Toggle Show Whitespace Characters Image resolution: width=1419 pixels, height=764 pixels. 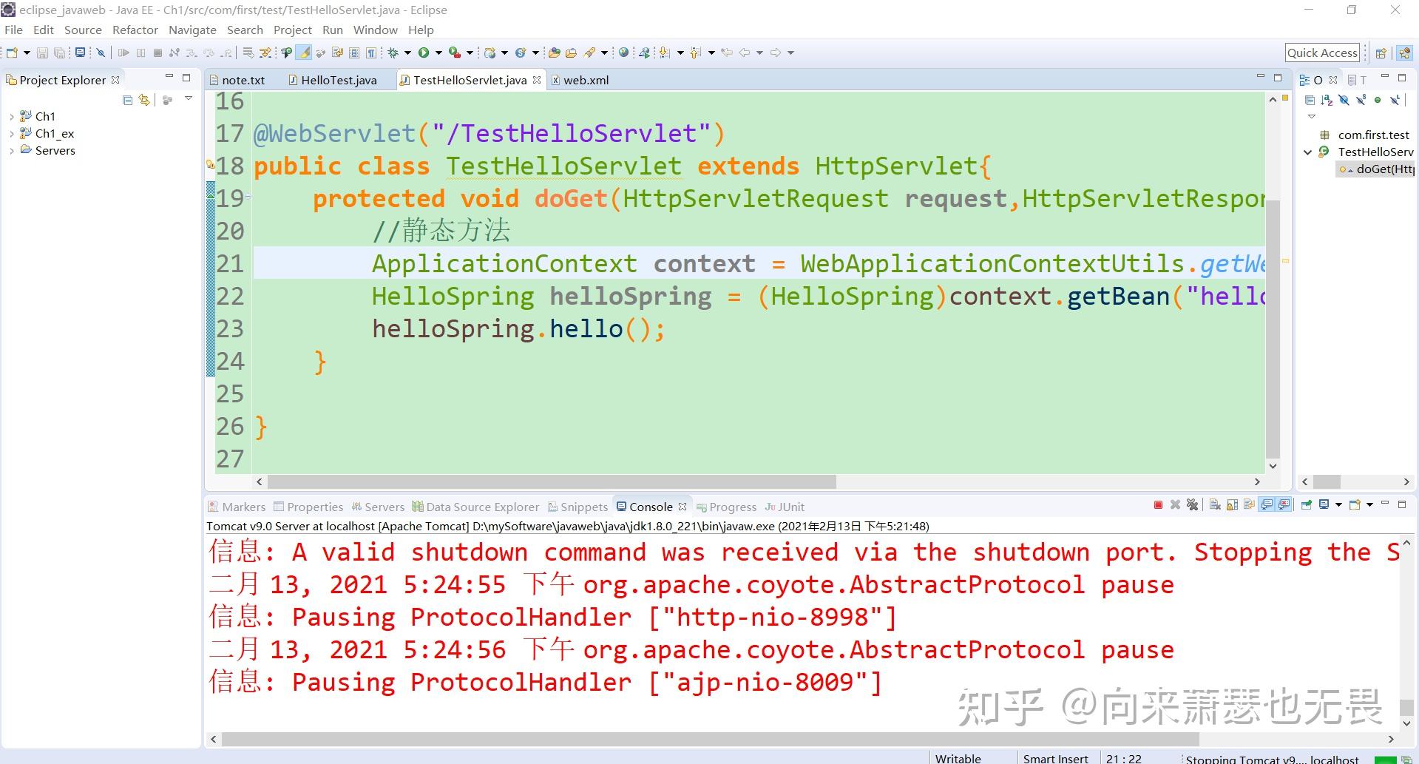point(372,53)
